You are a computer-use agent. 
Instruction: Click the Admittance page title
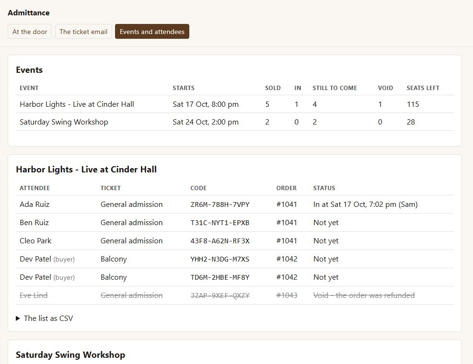[29, 12]
